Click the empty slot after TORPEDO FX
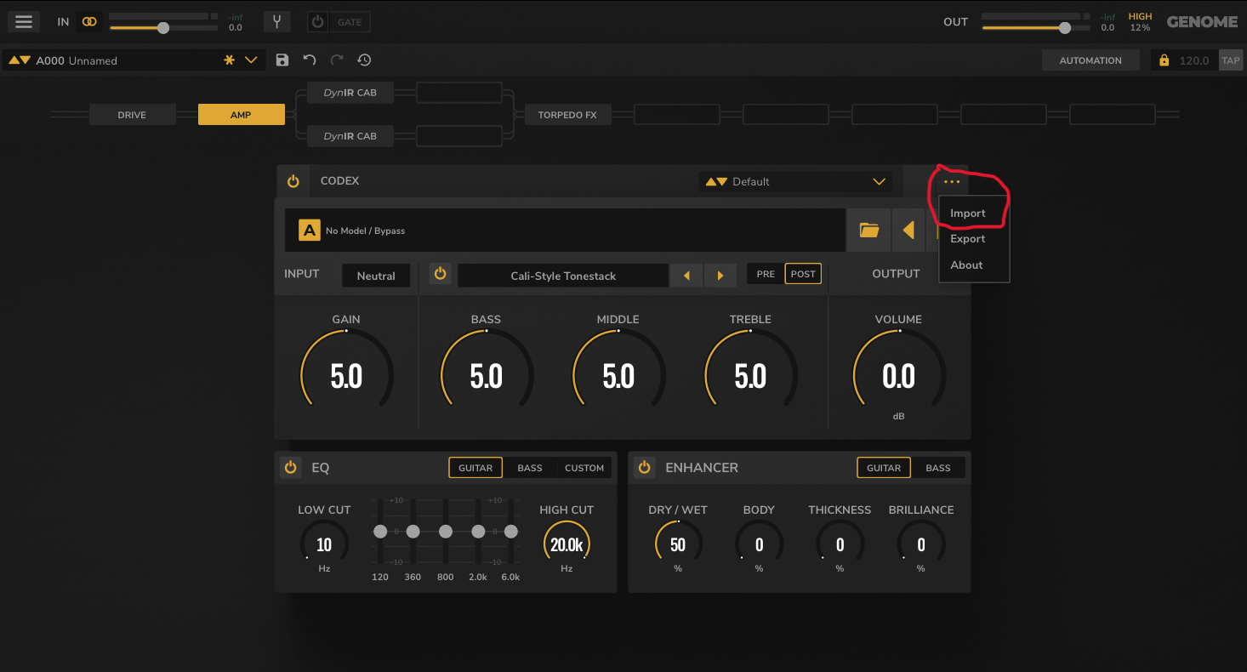 (676, 115)
